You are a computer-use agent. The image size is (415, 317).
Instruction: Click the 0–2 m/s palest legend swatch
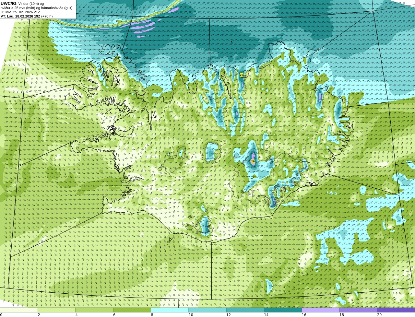coord(19,310)
